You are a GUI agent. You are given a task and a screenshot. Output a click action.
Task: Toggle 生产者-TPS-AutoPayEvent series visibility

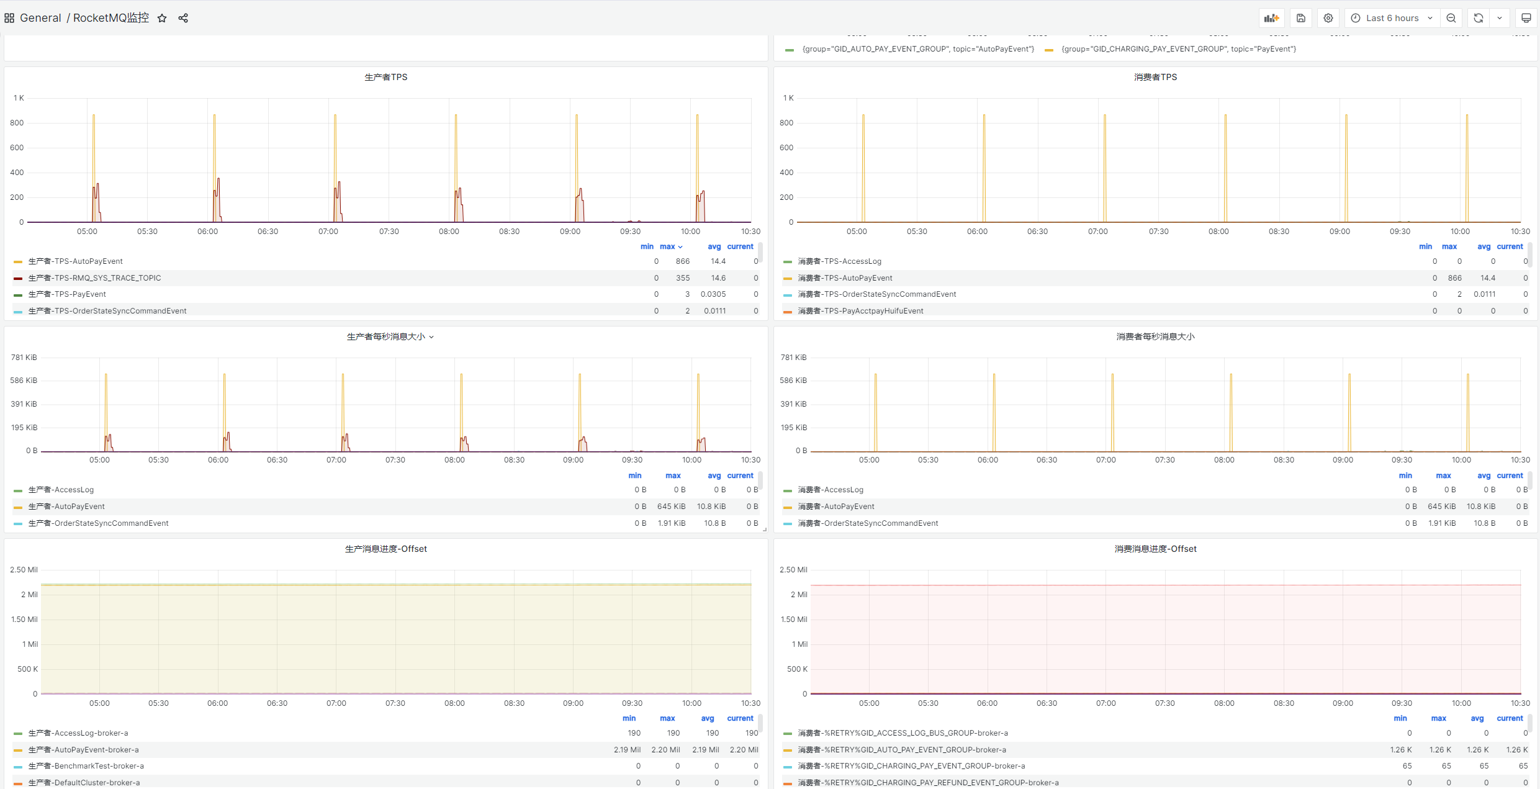pos(76,261)
